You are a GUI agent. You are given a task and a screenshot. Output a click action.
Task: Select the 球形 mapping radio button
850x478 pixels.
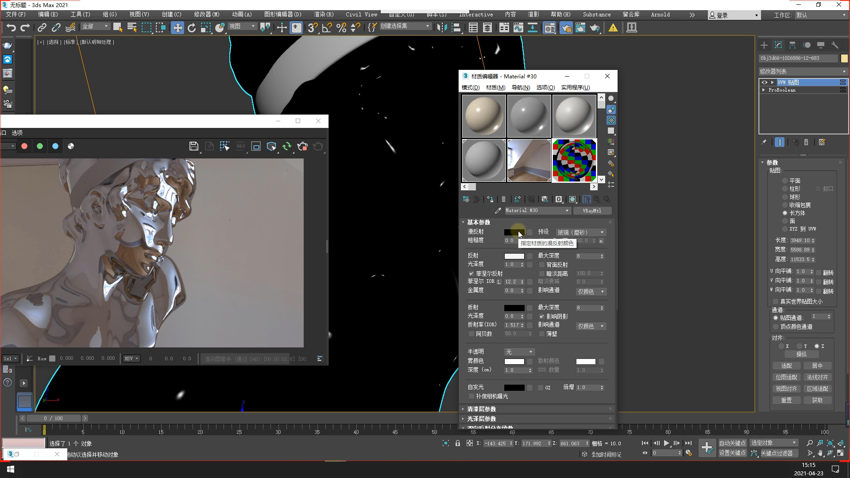pos(785,197)
